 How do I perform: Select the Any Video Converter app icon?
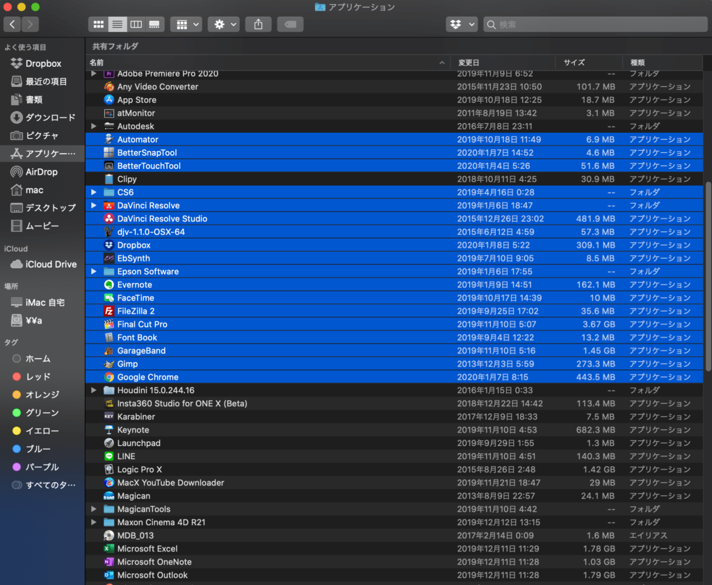coord(109,86)
